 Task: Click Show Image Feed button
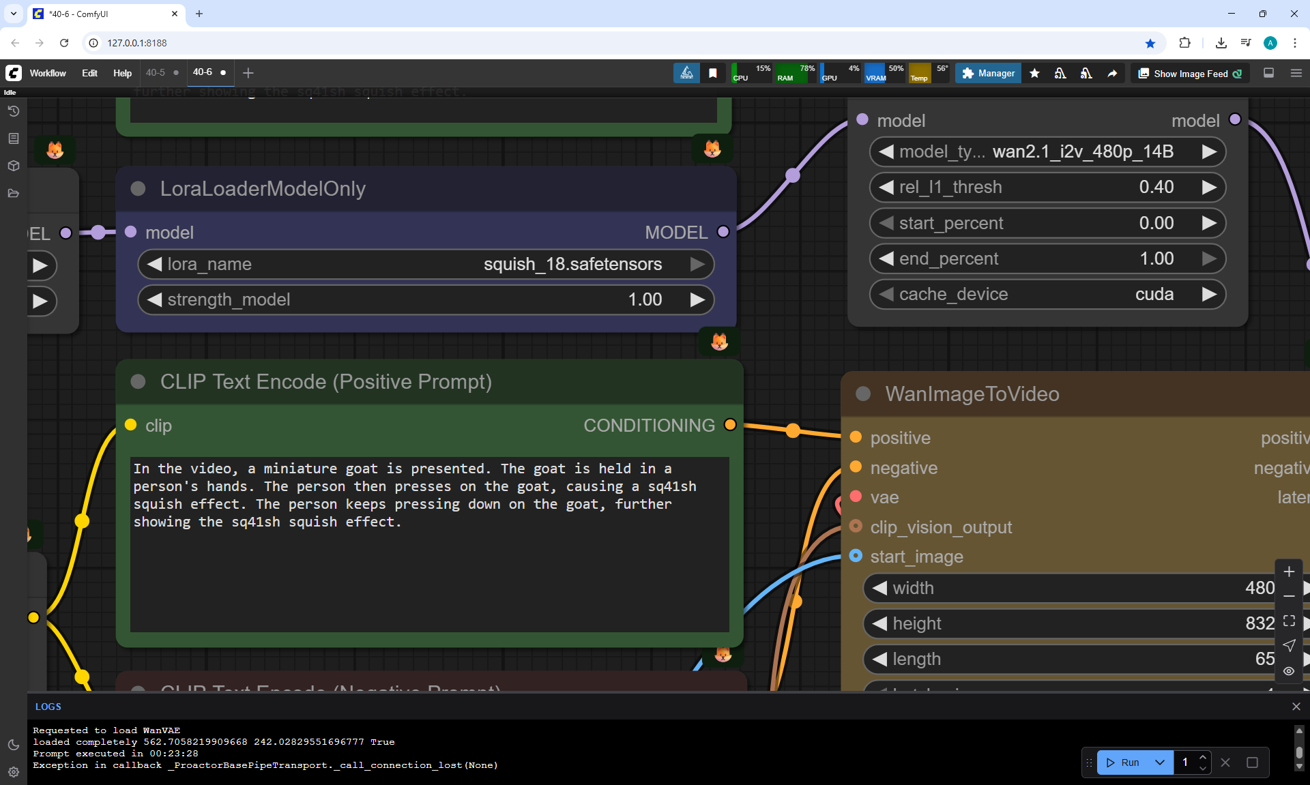(1191, 73)
